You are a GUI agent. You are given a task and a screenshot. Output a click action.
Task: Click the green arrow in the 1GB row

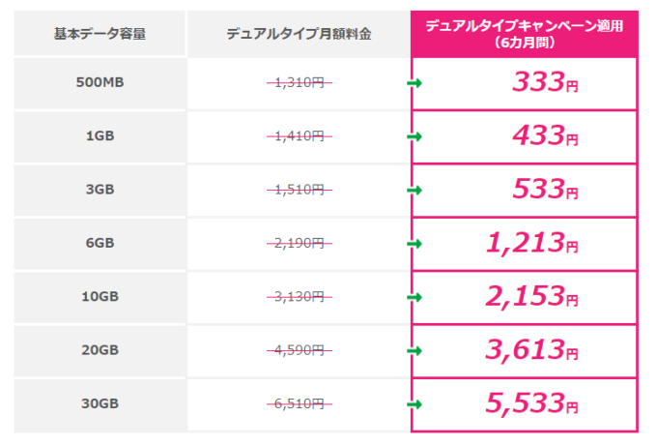click(x=414, y=137)
